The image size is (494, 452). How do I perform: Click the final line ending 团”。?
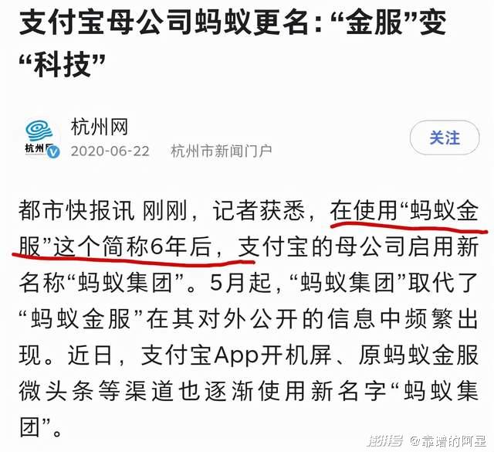(x=40, y=427)
